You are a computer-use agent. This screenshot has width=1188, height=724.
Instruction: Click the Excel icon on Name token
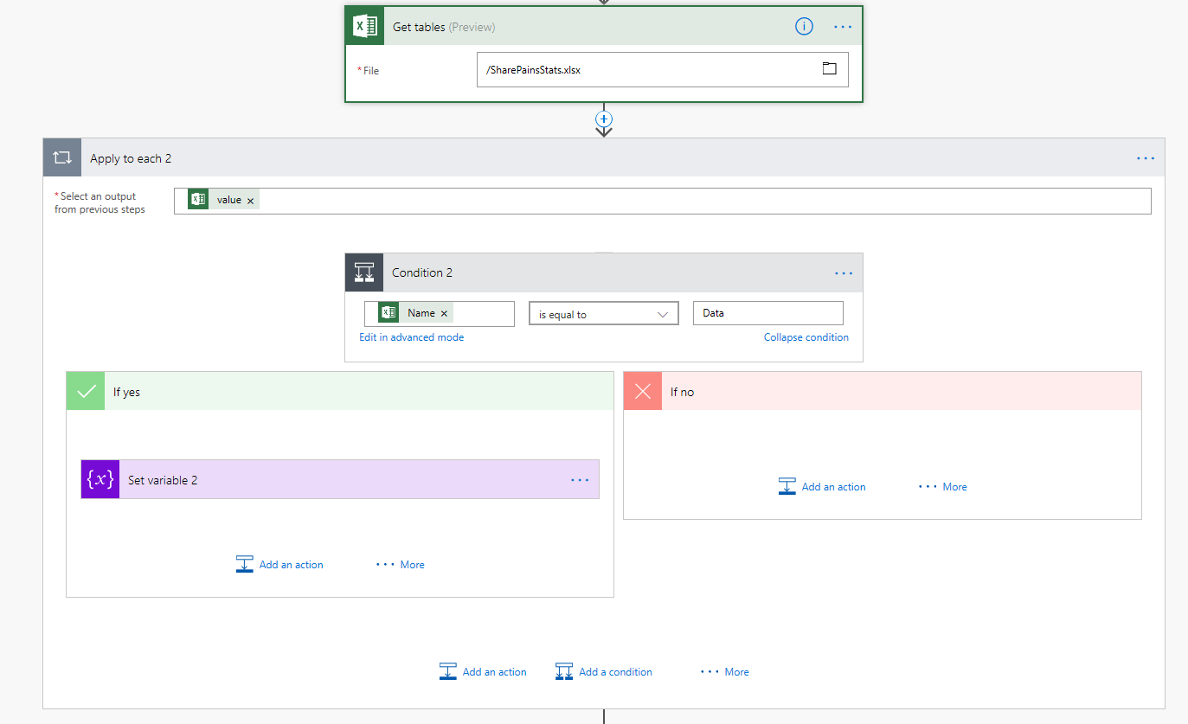coord(389,313)
